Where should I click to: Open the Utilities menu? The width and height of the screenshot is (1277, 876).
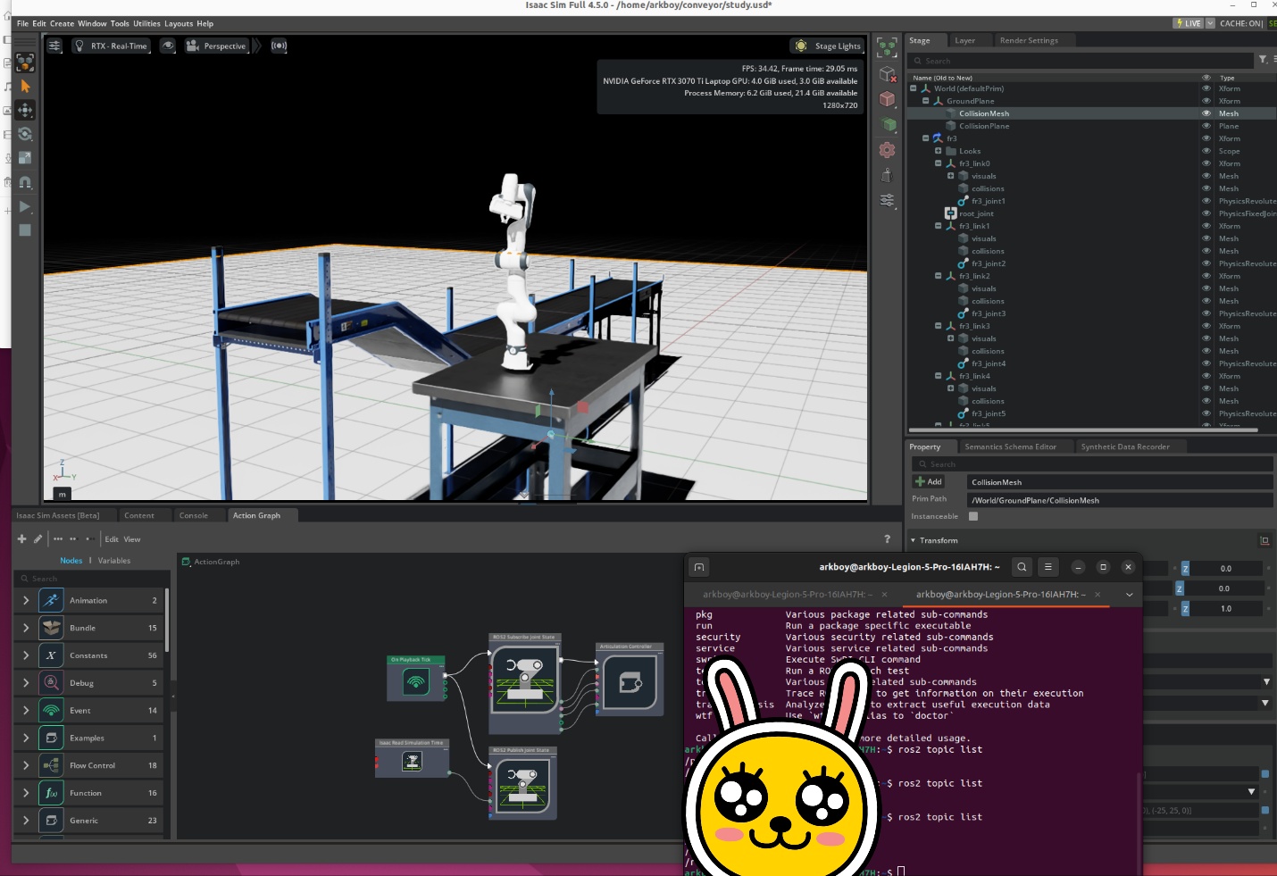(146, 23)
